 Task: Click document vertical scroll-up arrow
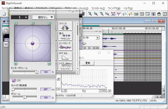tap(163, 29)
